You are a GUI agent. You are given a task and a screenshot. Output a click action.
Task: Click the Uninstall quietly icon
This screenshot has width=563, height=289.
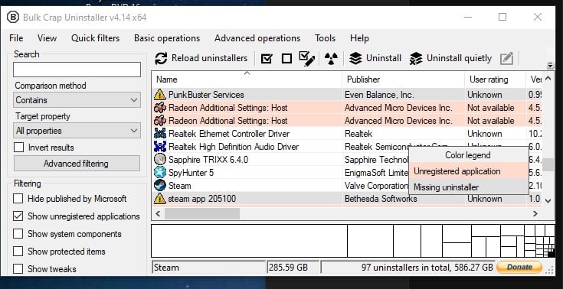tap(416, 58)
